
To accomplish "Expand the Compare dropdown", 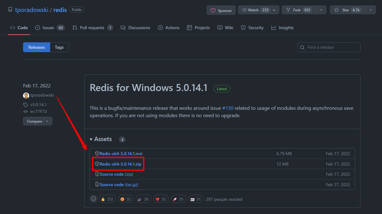I will pyautogui.click(x=38, y=121).
